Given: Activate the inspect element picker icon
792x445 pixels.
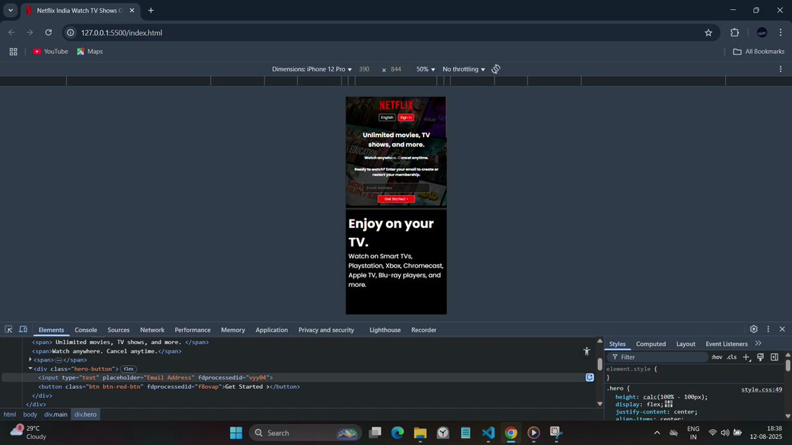Looking at the screenshot, I should [9, 329].
